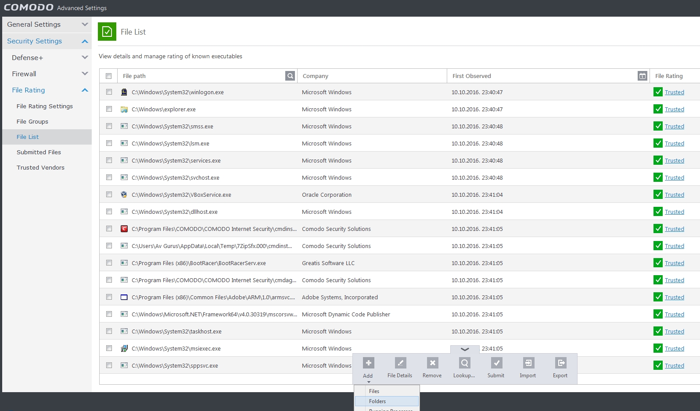700x411 pixels.
Task: Check the box for winlogon.exe
Action: (x=109, y=92)
